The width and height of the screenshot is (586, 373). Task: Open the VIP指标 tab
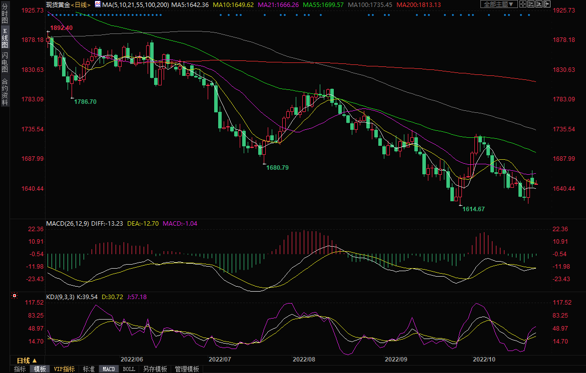coord(65,369)
